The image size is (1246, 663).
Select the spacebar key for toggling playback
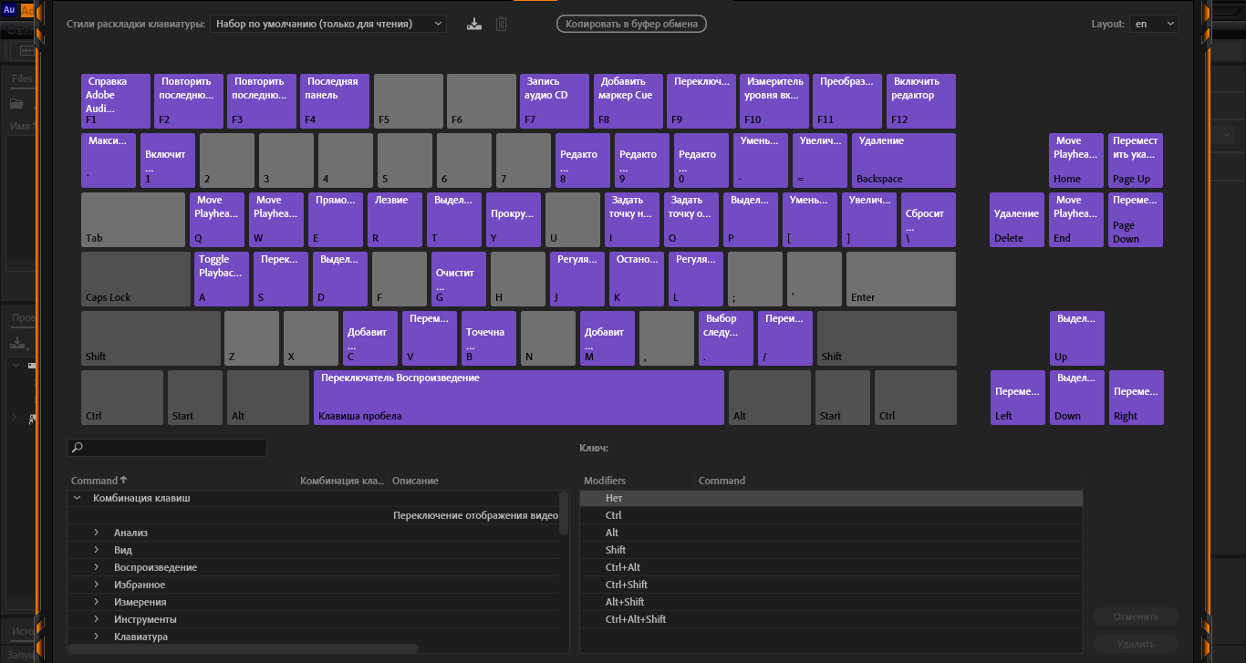[x=518, y=397]
